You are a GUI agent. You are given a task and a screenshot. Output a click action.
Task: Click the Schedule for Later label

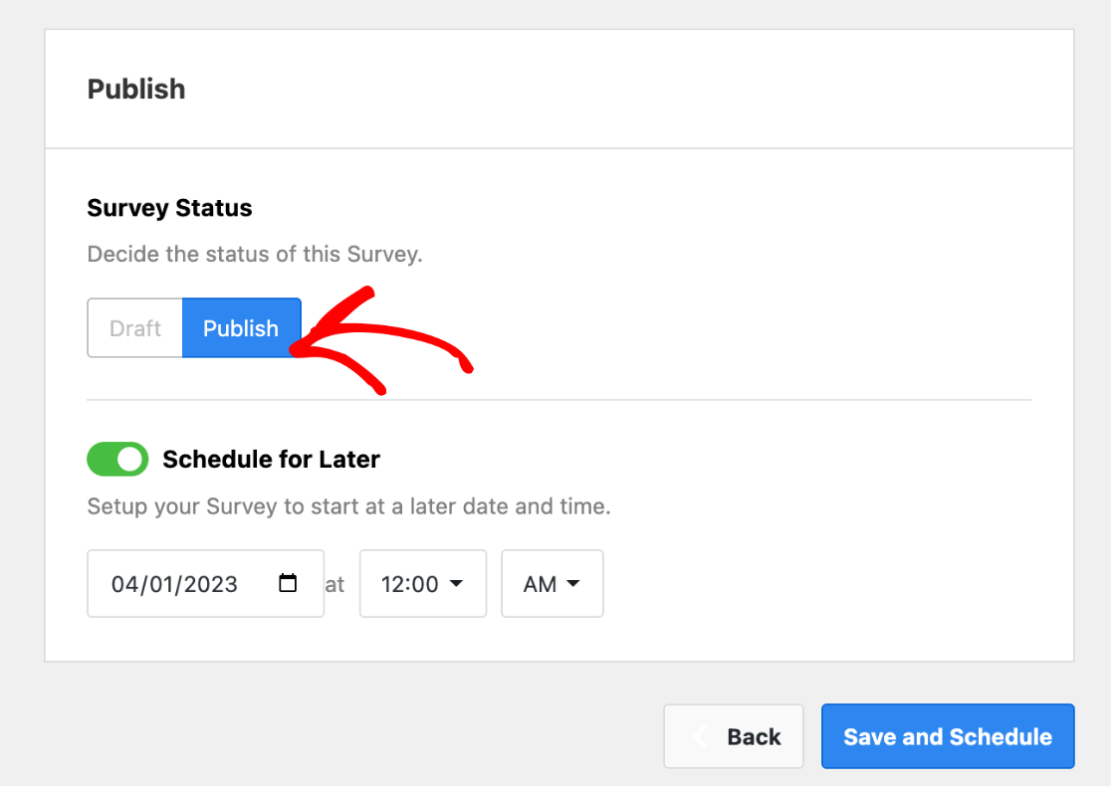point(271,460)
